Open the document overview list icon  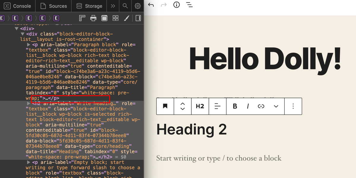pyautogui.click(x=189, y=5)
